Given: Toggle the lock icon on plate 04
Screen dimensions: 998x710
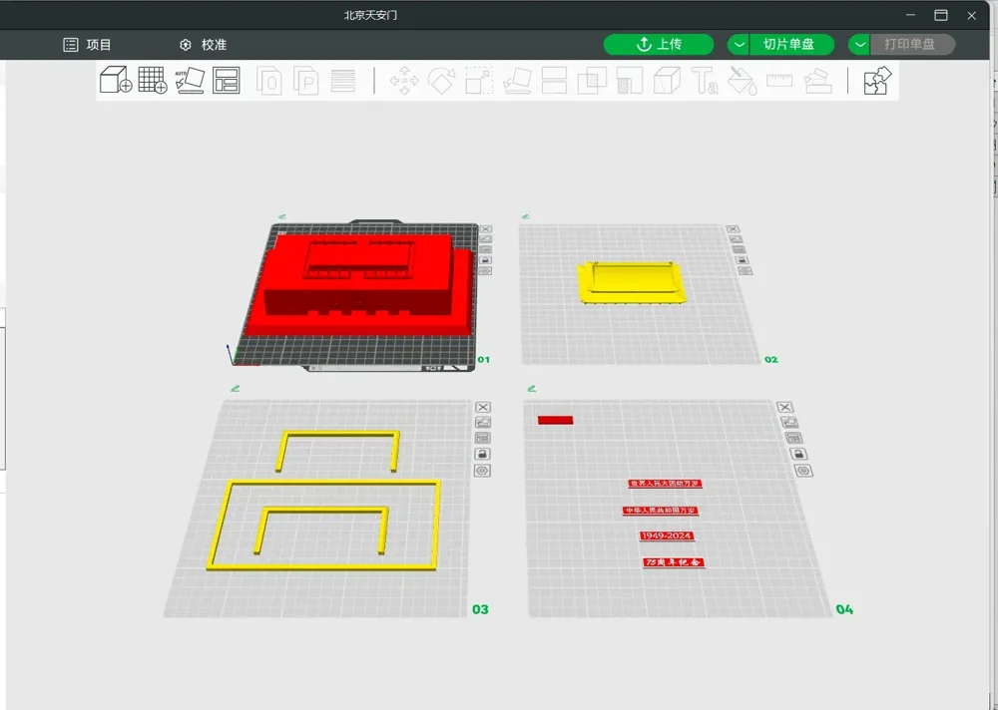Looking at the screenshot, I should [798, 454].
